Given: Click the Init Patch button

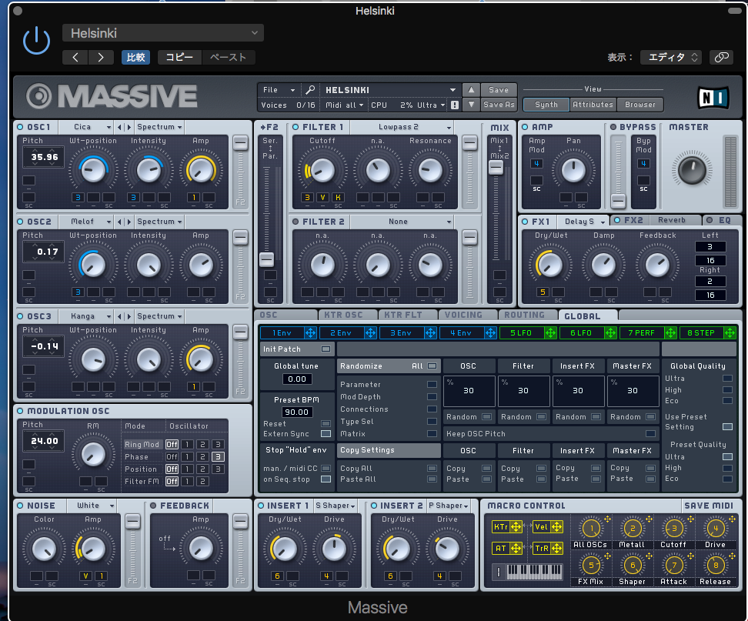Looking at the screenshot, I should 296,349.
